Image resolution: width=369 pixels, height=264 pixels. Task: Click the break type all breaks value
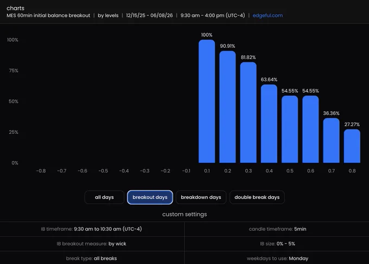(x=105, y=259)
